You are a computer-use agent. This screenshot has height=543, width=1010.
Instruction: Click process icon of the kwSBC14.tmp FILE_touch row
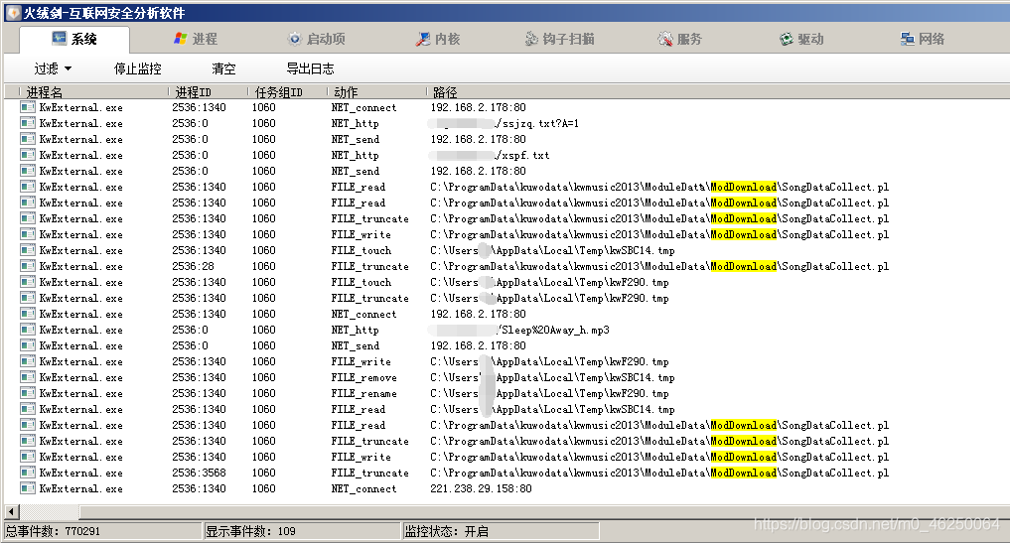[x=28, y=250]
